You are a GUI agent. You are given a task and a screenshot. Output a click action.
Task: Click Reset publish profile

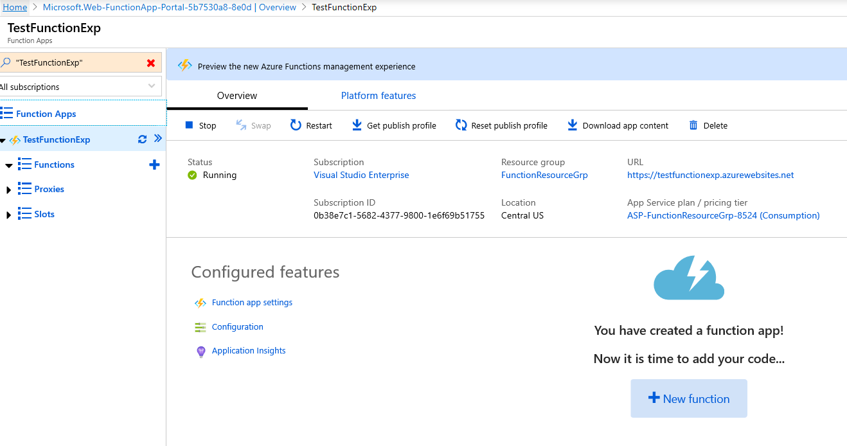[x=501, y=125]
